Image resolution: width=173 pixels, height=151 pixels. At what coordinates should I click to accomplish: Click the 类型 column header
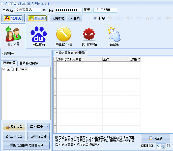(x=68, y=59)
